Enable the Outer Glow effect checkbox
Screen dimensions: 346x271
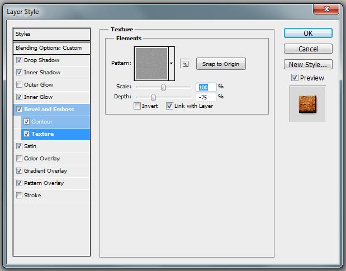(x=20, y=85)
